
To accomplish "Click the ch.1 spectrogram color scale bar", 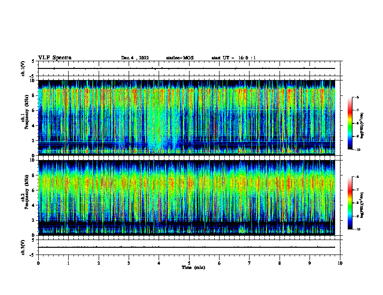I will point(350,123).
